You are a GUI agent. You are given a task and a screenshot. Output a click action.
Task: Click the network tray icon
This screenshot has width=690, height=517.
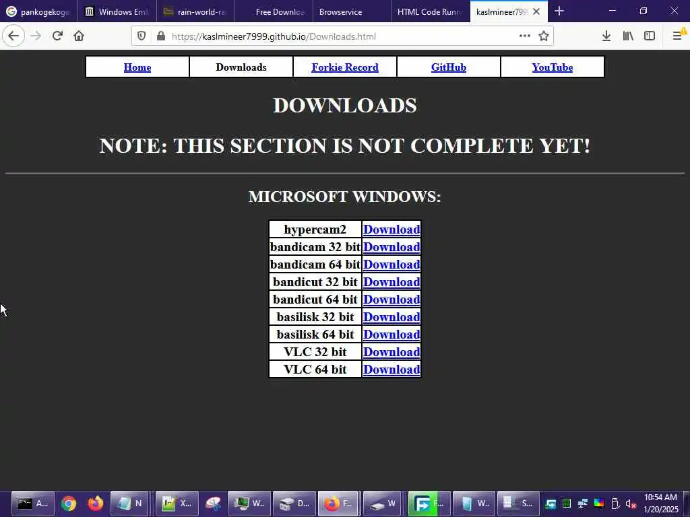click(x=583, y=504)
